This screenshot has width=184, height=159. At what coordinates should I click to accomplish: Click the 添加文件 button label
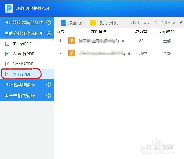point(76,23)
